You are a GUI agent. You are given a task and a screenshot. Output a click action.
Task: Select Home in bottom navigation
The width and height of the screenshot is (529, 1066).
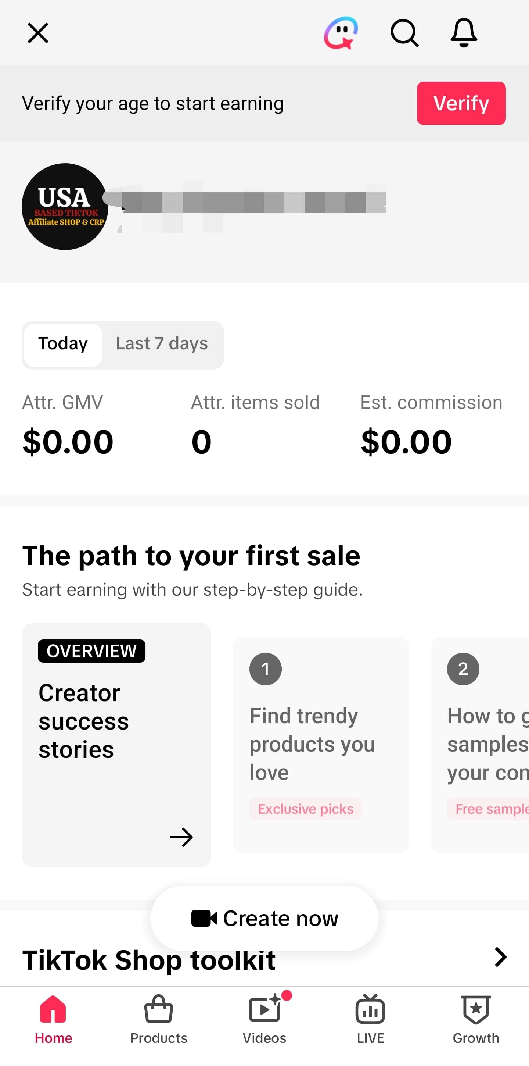click(x=53, y=1020)
